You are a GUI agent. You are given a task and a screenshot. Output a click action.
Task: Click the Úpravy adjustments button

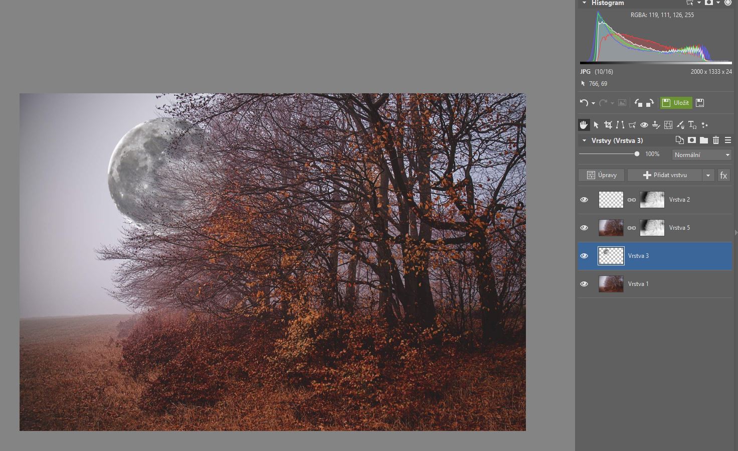pos(601,175)
